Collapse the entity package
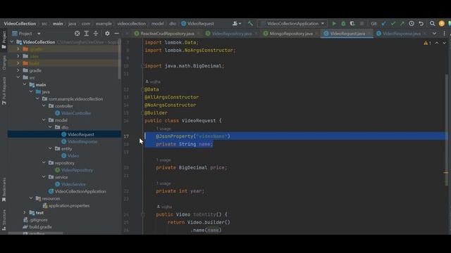Viewport: 451px width, 253px height. click(50, 148)
